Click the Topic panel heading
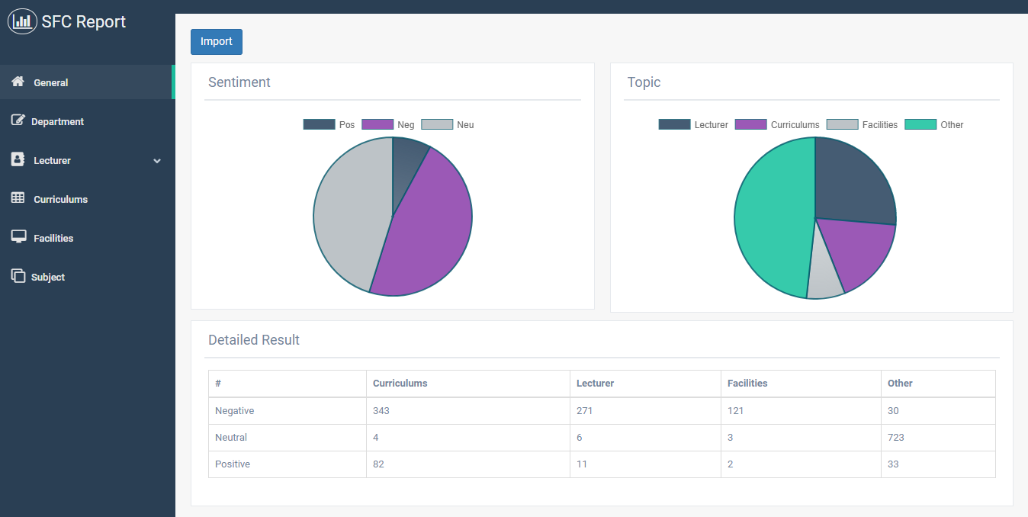The width and height of the screenshot is (1028, 517). (x=644, y=82)
